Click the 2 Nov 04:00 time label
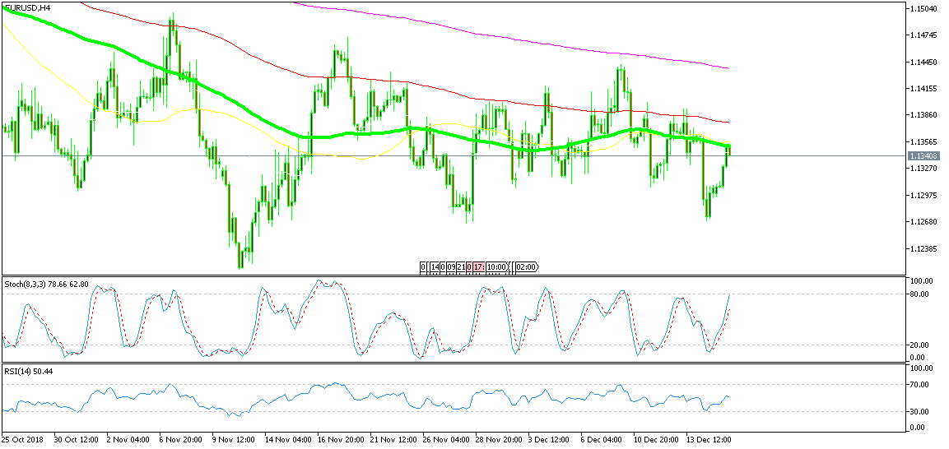 coord(128,440)
